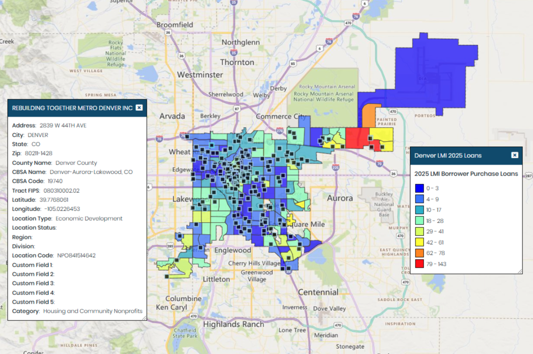This screenshot has width=533, height=354.
Task: Click the Centennial map label
Action: (x=318, y=292)
